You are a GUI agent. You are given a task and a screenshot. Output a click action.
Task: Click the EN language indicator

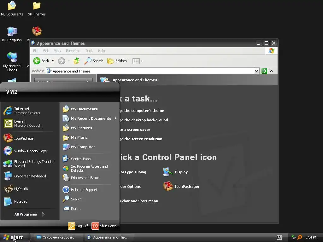point(279,237)
